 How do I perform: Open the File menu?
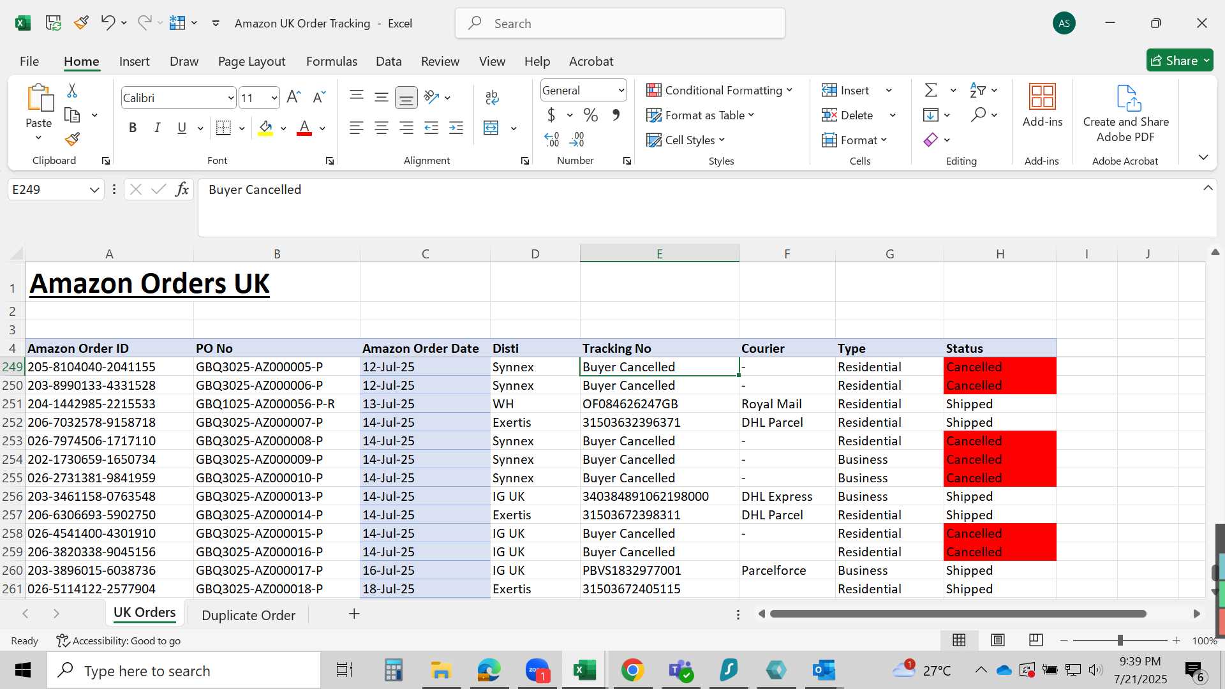(x=29, y=61)
